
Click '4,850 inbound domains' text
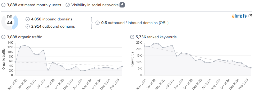pyautogui.click(x=52, y=19)
